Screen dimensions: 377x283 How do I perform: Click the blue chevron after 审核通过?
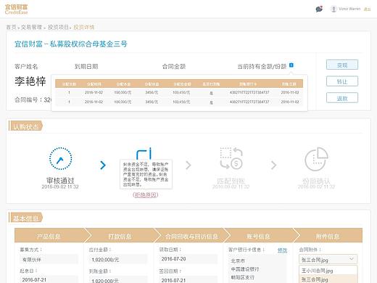pyautogui.click(x=103, y=165)
